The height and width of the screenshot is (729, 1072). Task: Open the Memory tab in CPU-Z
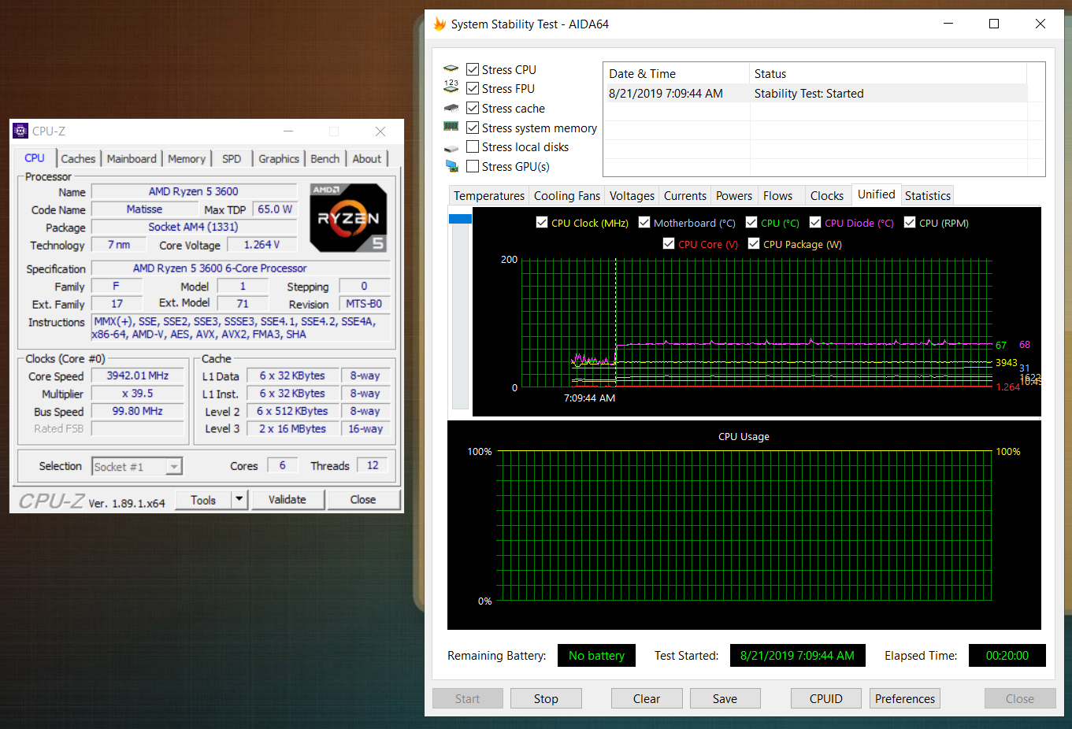(x=187, y=158)
